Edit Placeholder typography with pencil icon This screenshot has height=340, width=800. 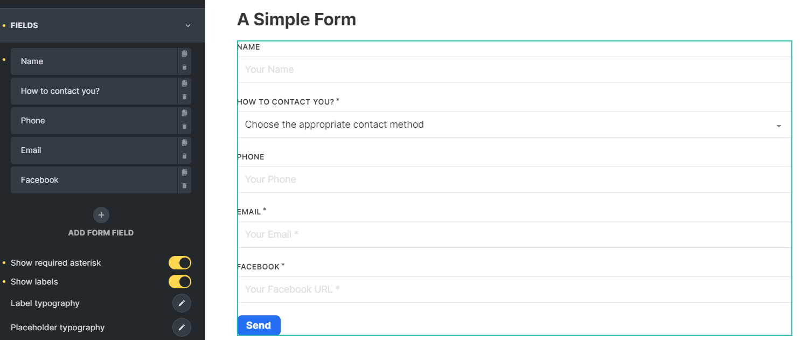point(182,327)
